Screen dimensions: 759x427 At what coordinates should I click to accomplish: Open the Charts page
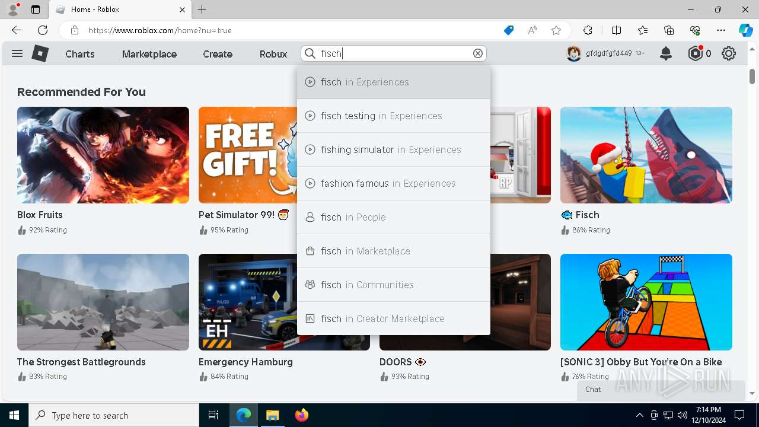tap(80, 54)
